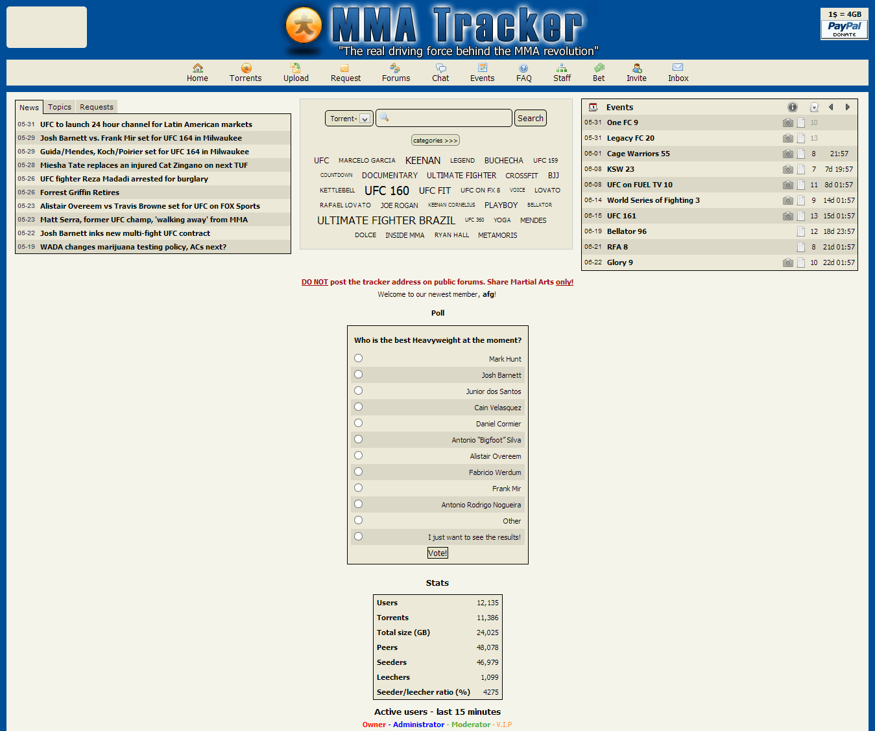Select Alistair Overeem in the poll
The height and width of the screenshot is (731, 875).
pyautogui.click(x=358, y=456)
